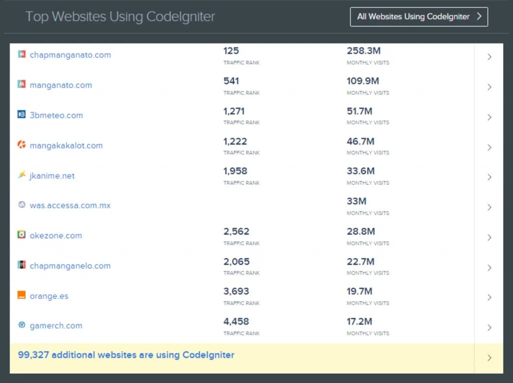Expand the okezone.com row chevron

point(489,237)
